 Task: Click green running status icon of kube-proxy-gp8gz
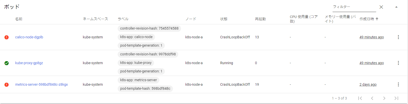[x=7, y=63]
